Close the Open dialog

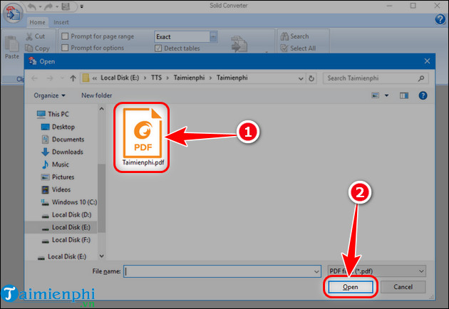pyautogui.click(x=427, y=61)
